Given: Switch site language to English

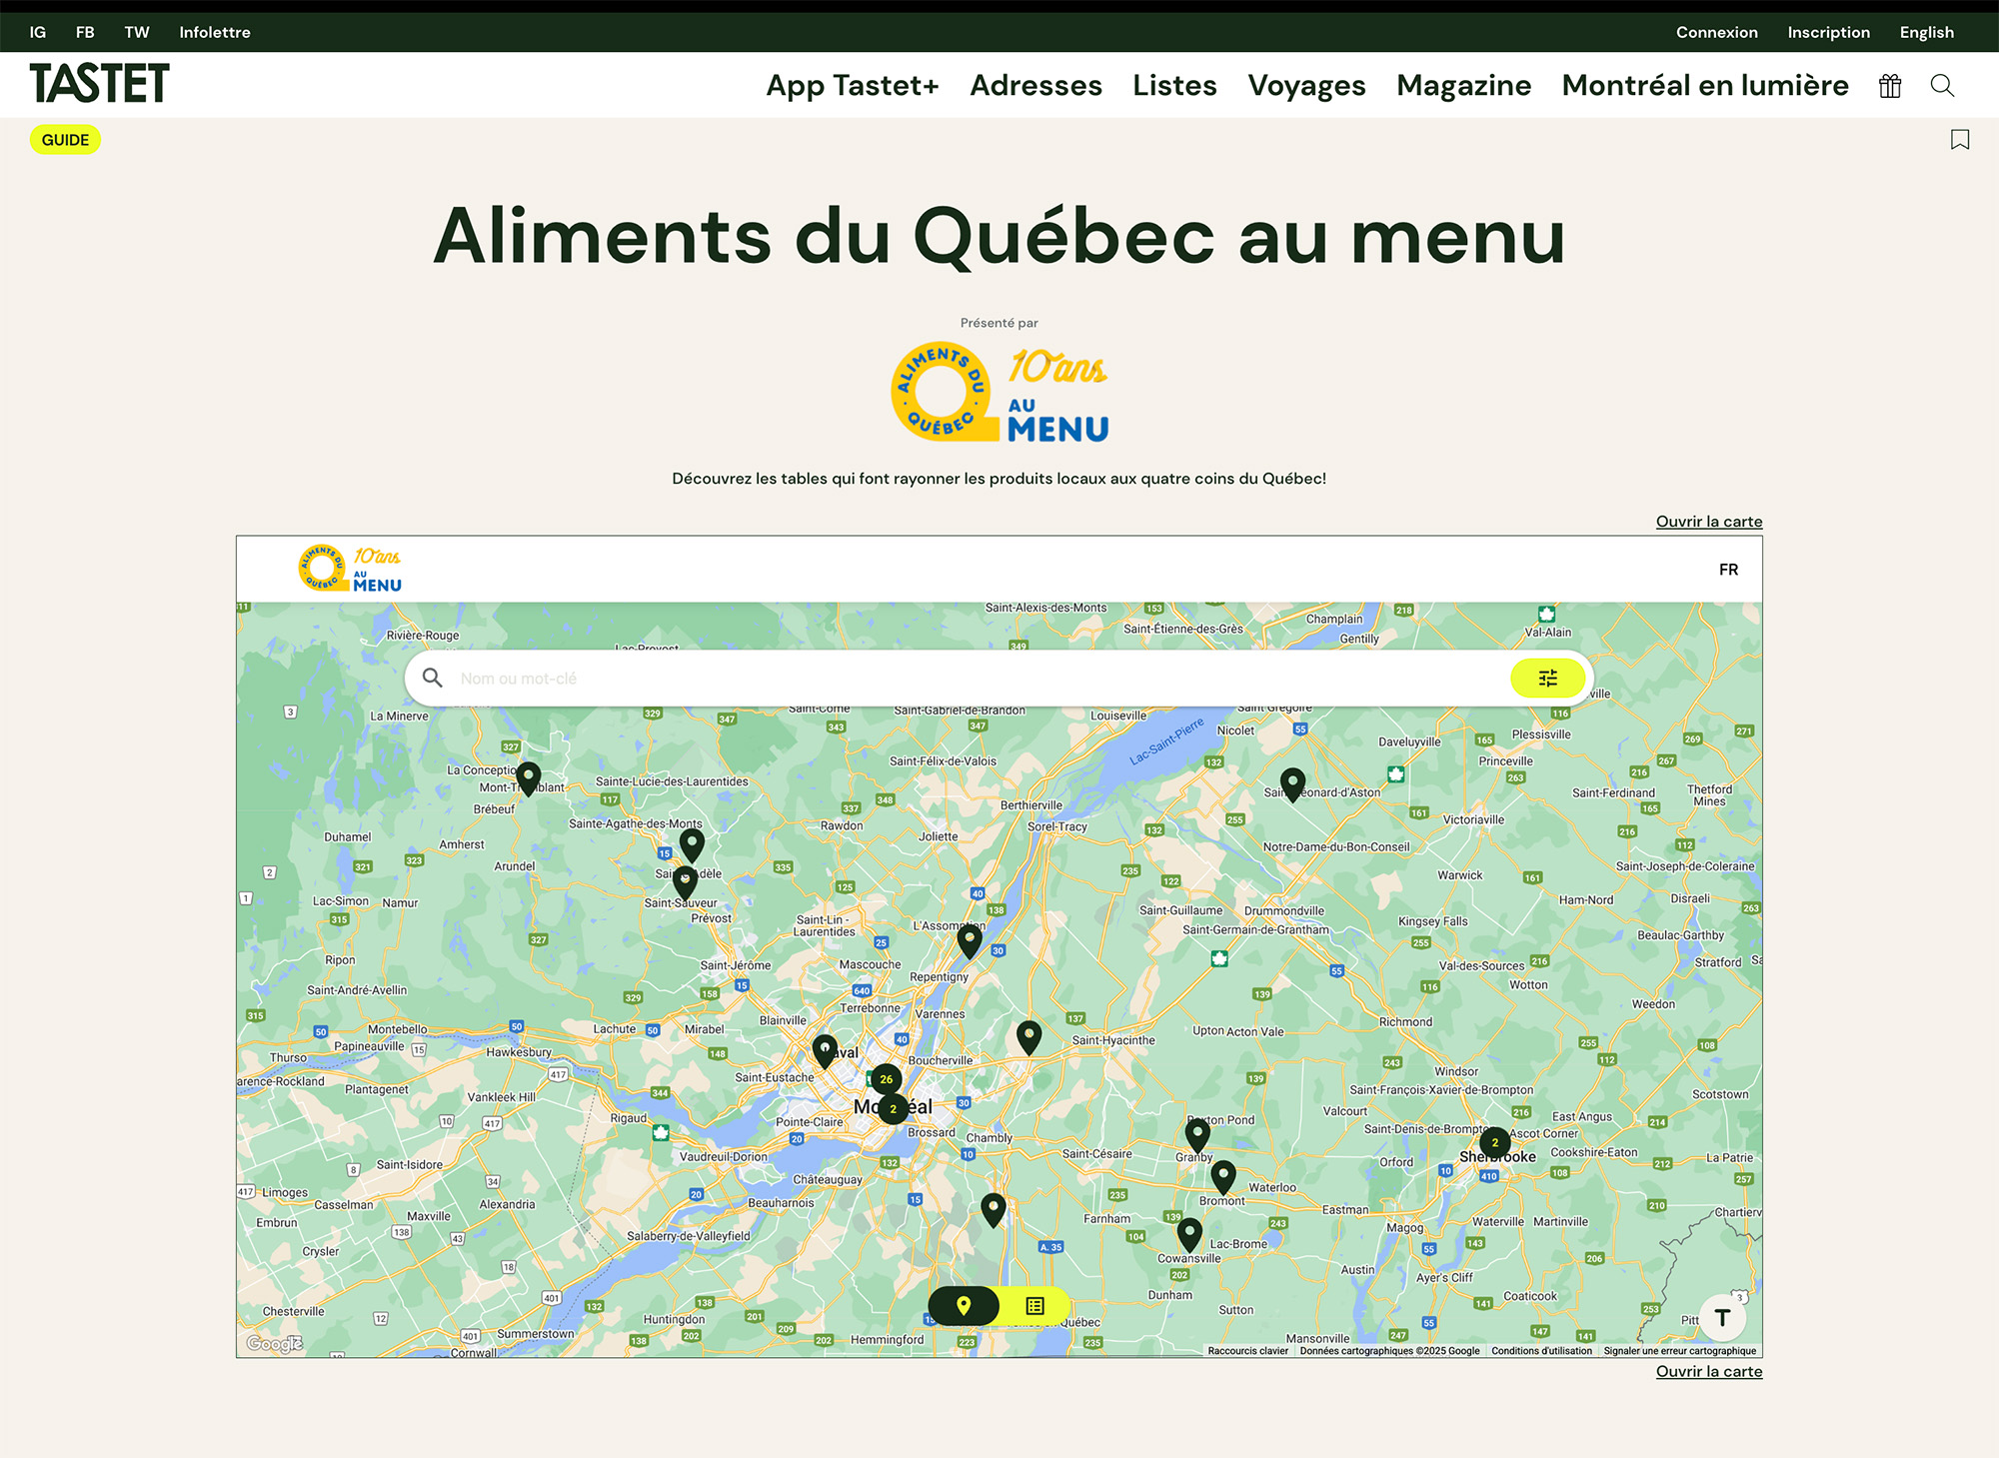Looking at the screenshot, I should (1926, 32).
